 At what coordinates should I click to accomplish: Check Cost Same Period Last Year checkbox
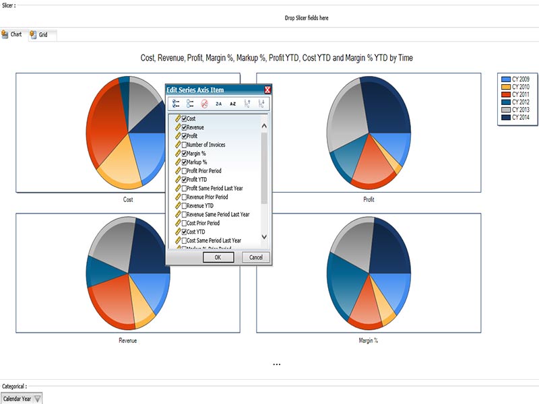184,240
